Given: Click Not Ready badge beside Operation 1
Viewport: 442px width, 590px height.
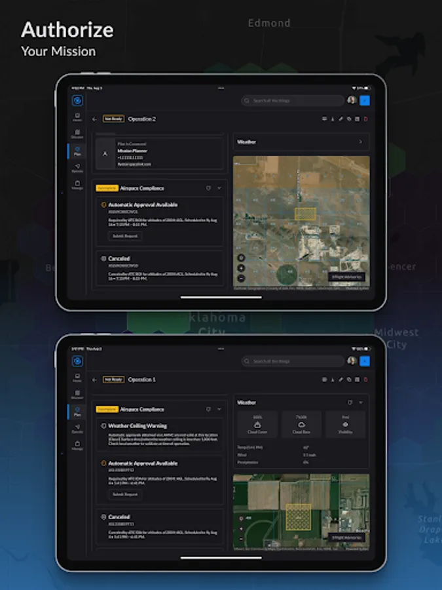Looking at the screenshot, I should coord(113,380).
